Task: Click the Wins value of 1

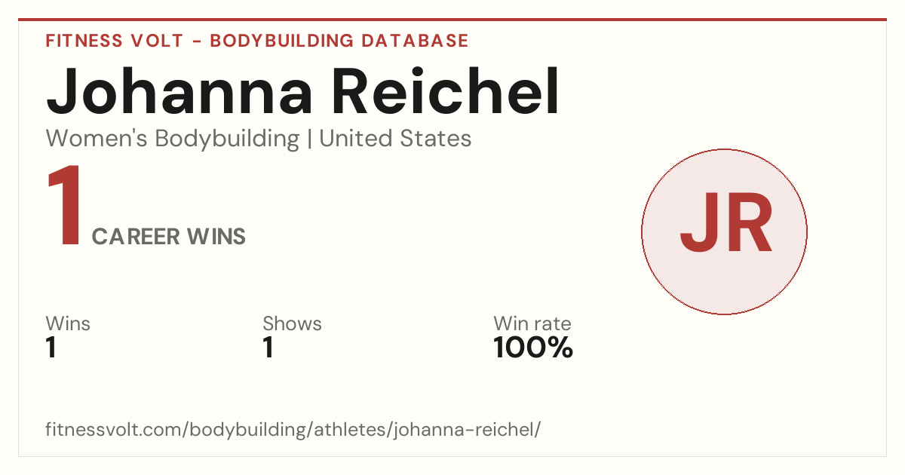Action: click(x=51, y=348)
